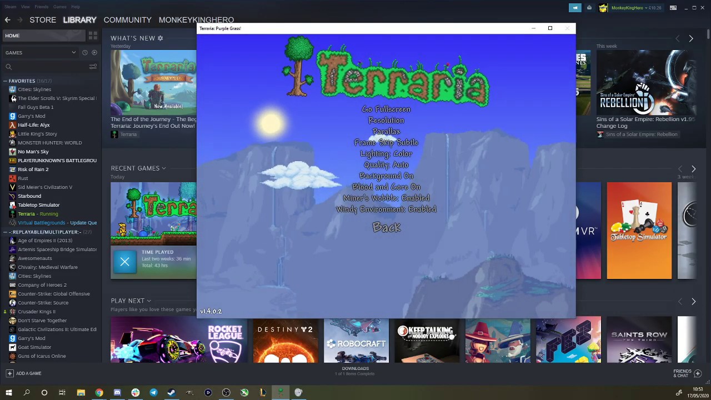Click MonkeyKingHero profile avatar
Screen dimensions: 711x400
tap(603, 8)
